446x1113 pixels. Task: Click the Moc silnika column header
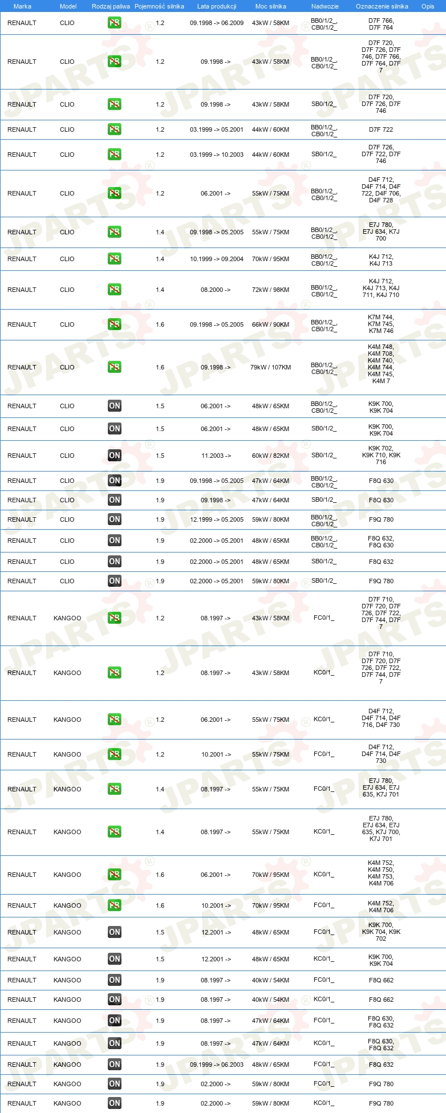coord(271,6)
